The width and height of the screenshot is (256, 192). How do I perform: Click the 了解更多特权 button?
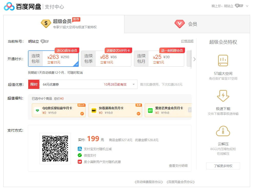coord(223,166)
